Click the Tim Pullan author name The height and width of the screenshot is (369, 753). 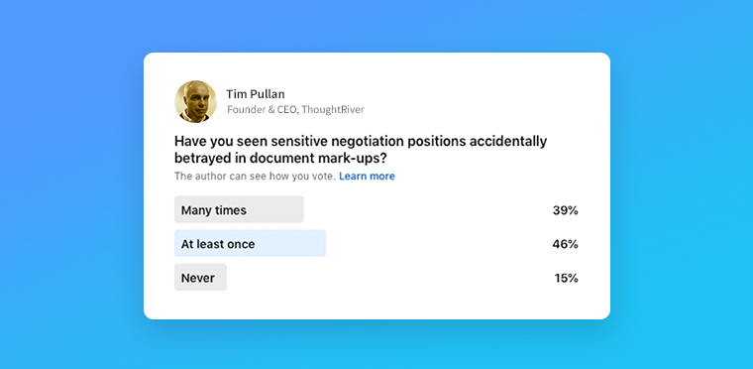(x=256, y=94)
